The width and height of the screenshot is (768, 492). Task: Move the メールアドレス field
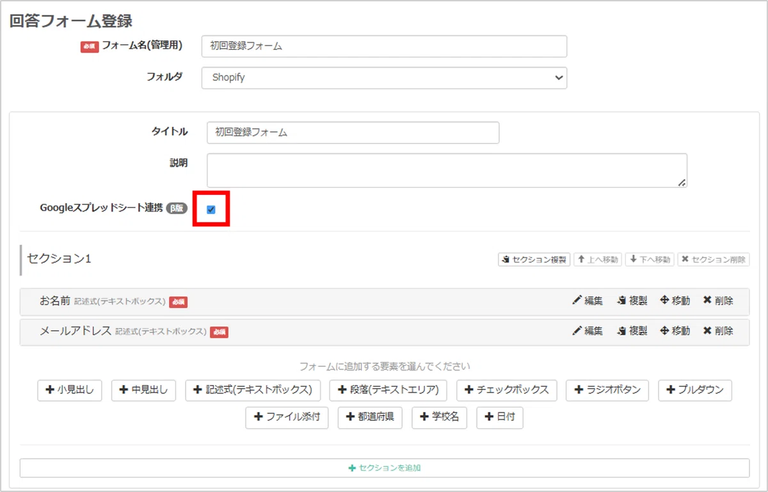[x=675, y=331]
